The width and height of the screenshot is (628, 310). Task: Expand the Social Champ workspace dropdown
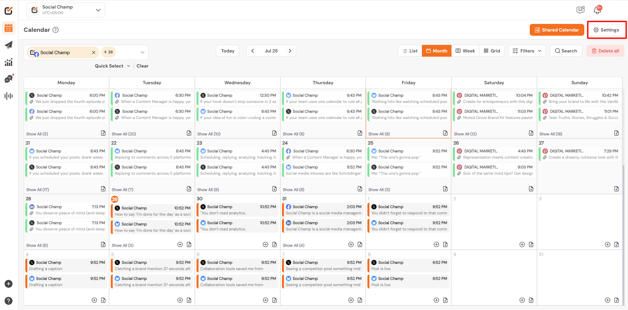point(66,10)
